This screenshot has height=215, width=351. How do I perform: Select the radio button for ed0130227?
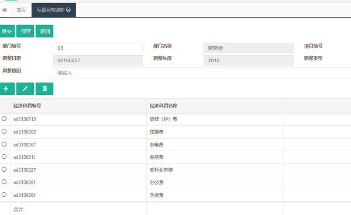(4, 169)
